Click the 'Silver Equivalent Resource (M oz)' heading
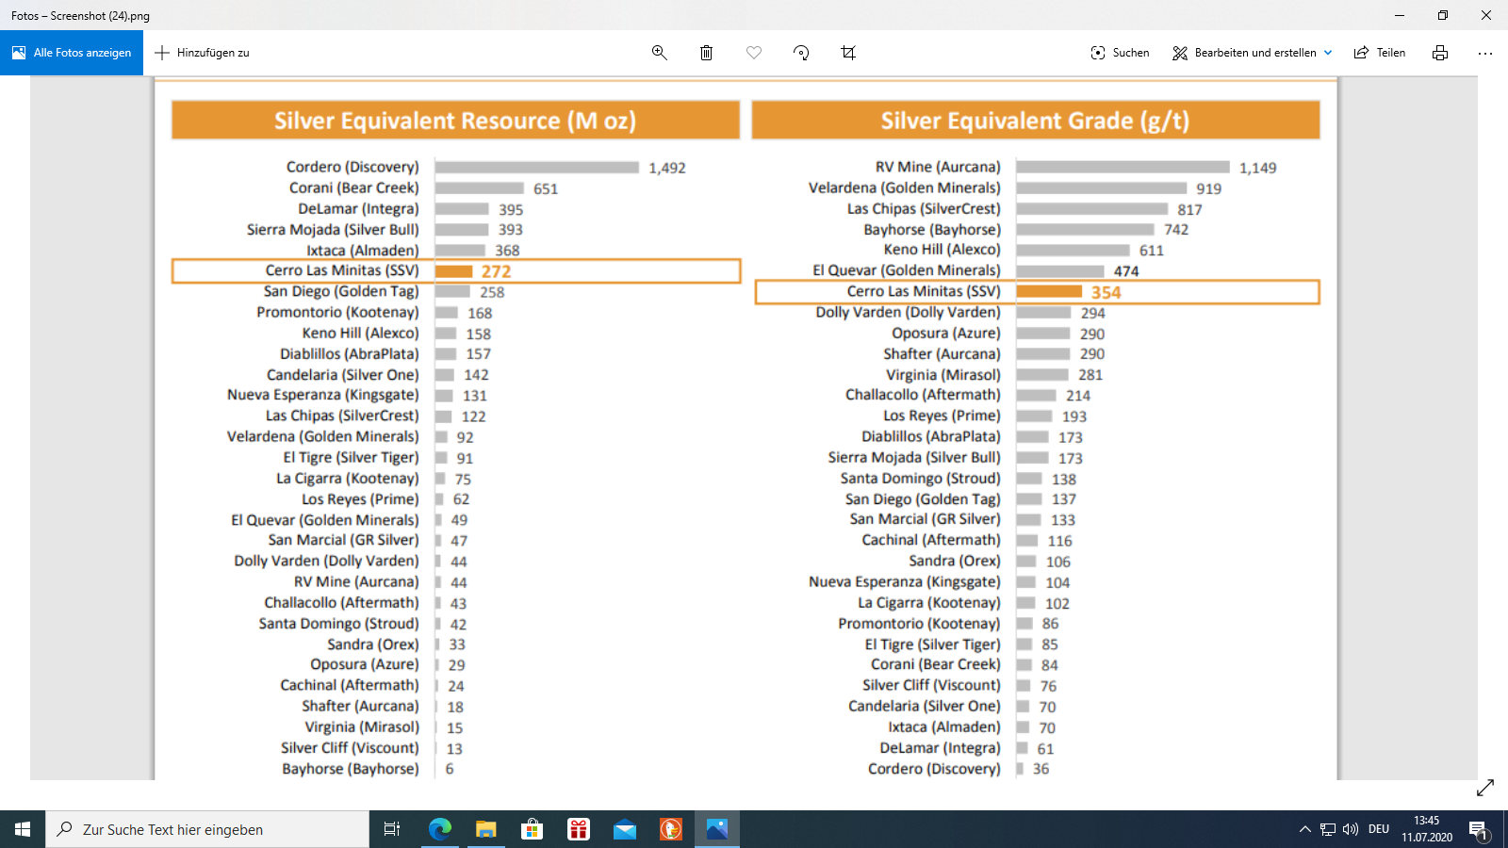This screenshot has height=848, width=1508. pos(455,121)
